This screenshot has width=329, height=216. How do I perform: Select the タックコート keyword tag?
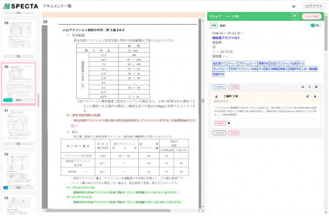tap(221, 69)
